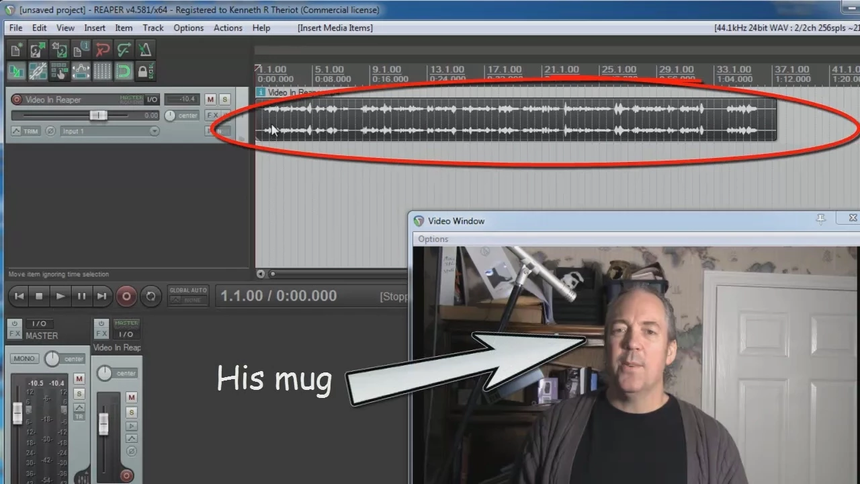
Task: Open the Options menu
Action: point(189,28)
